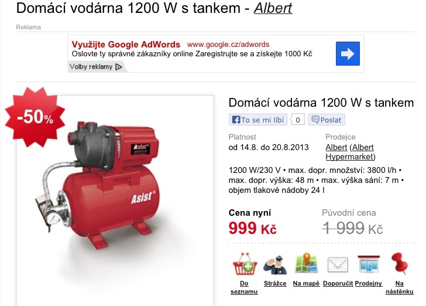The height and width of the screenshot is (306, 426).
Task: Click the blue arrow button in ad
Action: [x=348, y=53]
